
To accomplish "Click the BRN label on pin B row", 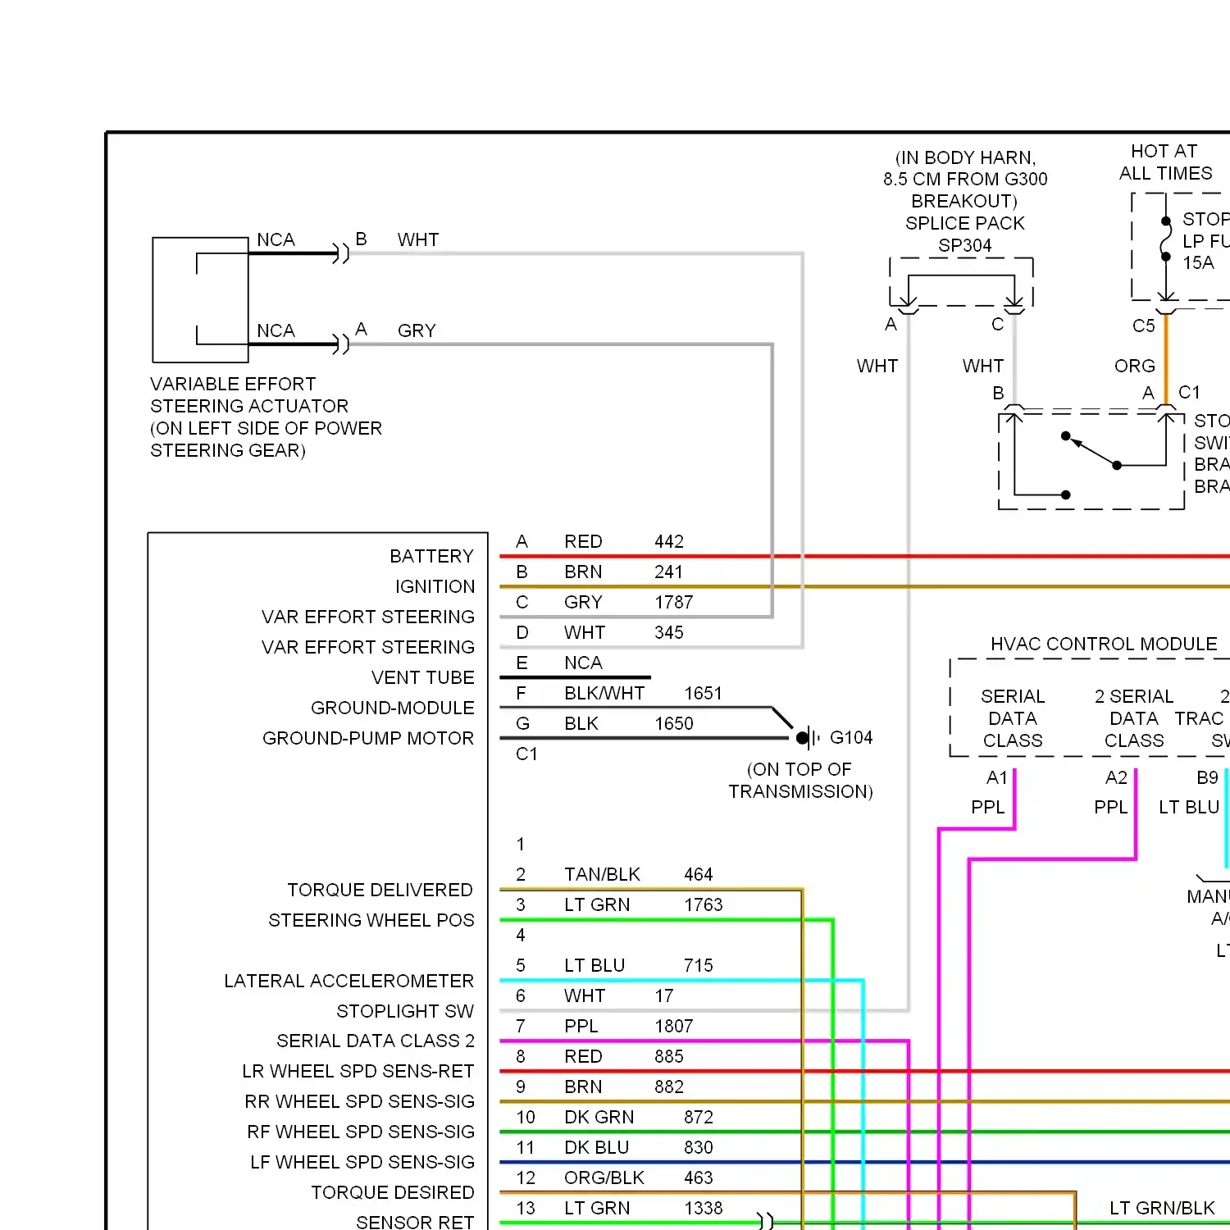I will 583,572.
